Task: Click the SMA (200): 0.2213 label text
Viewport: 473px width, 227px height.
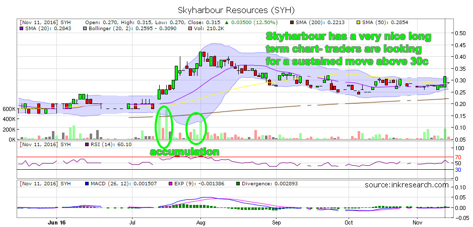Action: pyautogui.click(x=321, y=22)
